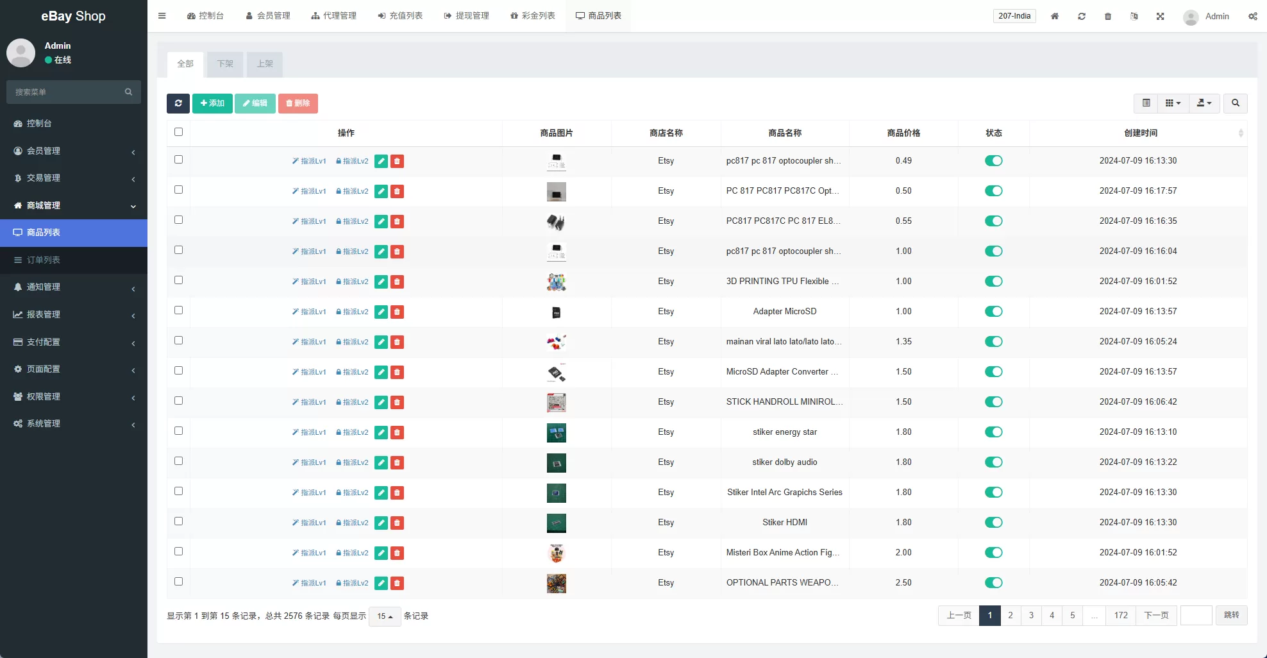The width and height of the screenshot is (1267, 658).
Task: Switch to the 上架 tab
Action: 264,64
